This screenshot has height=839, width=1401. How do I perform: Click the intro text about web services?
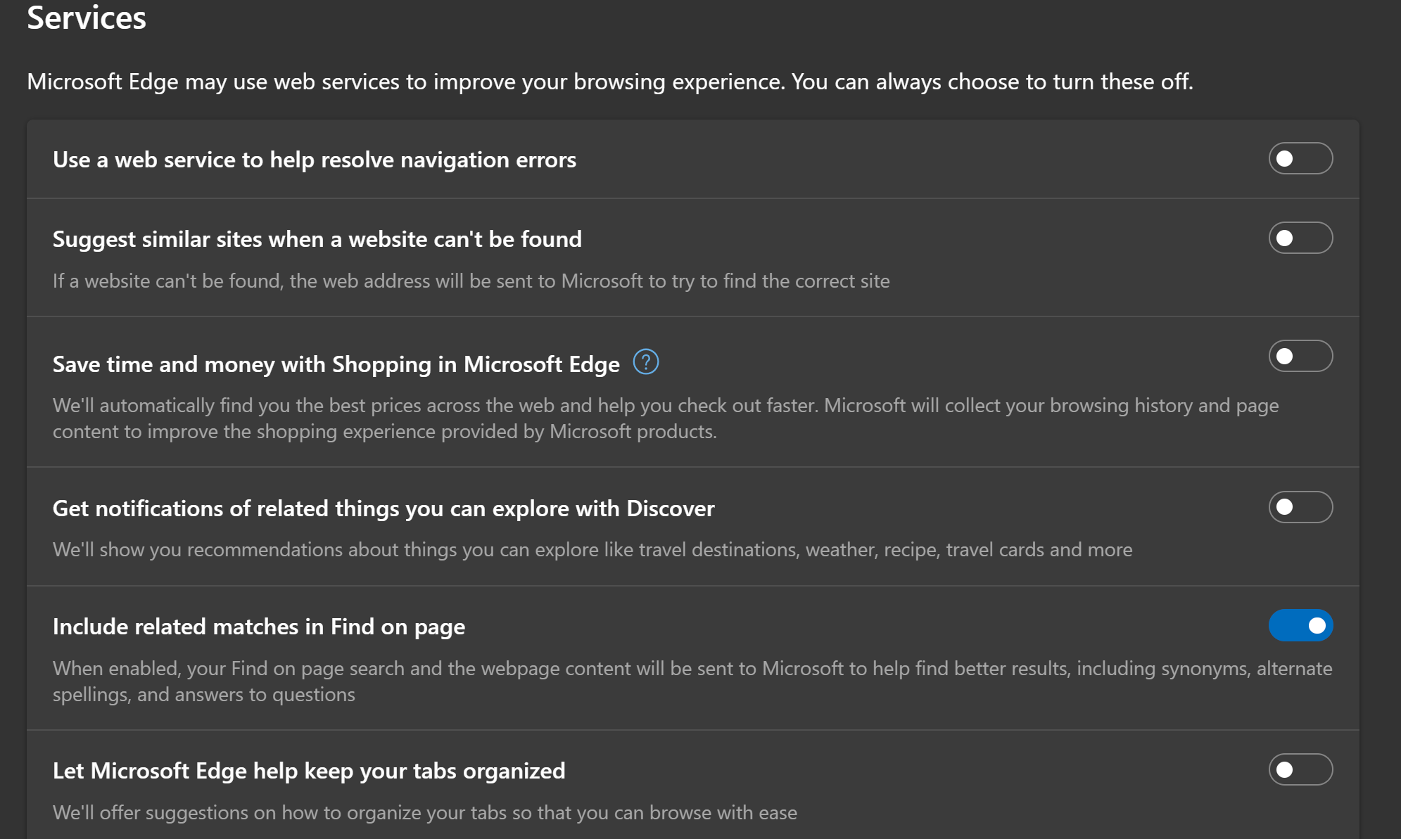point(609,82)
